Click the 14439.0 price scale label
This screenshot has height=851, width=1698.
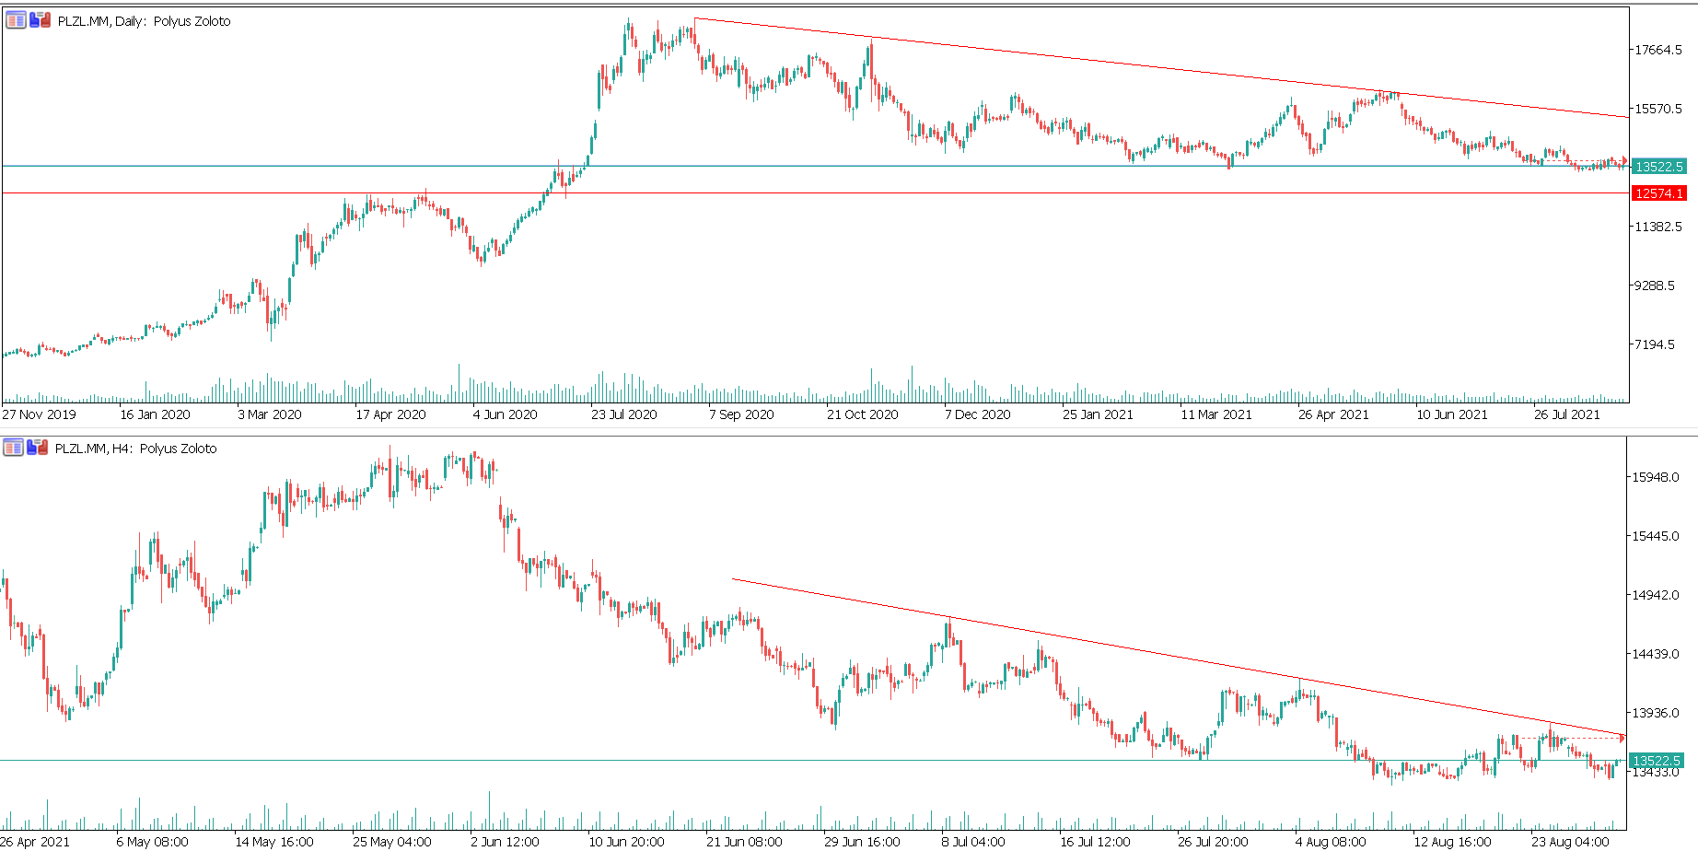point(1656,654)
